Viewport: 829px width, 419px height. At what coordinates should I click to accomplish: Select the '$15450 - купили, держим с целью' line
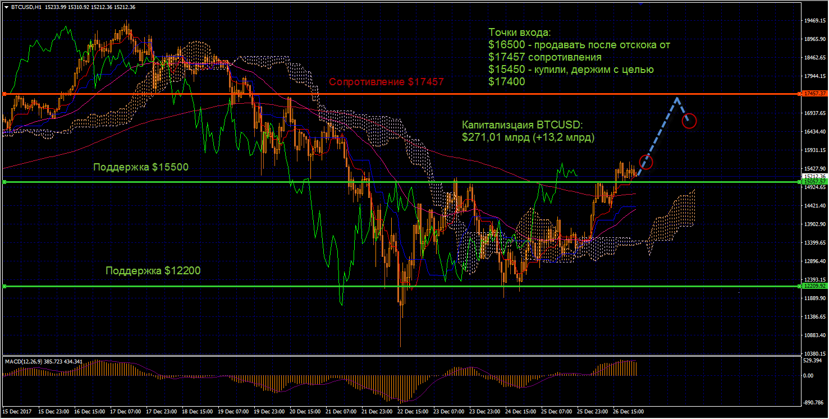point(571,70)
